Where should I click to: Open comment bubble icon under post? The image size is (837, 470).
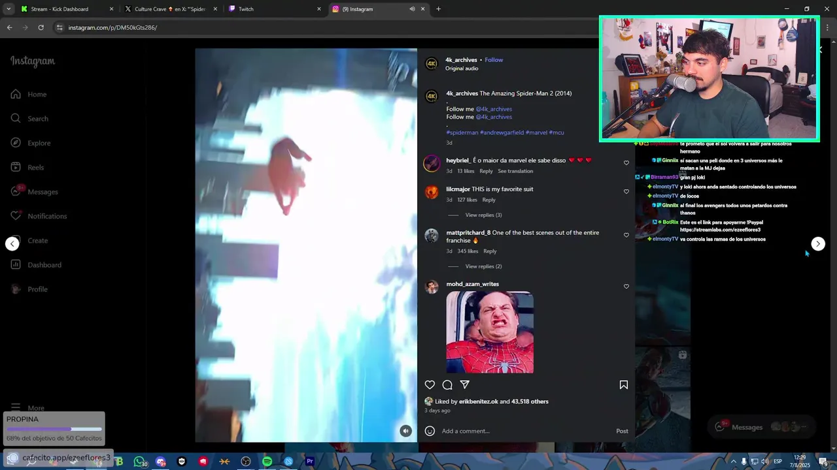[447, 385]
